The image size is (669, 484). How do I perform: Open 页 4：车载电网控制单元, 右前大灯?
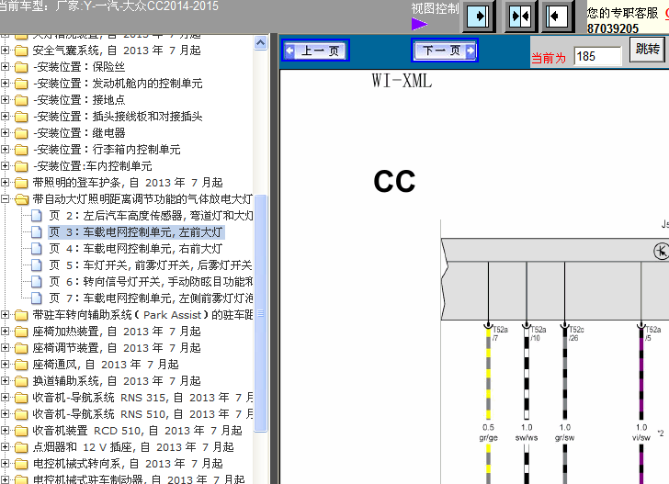pos(136,249)
